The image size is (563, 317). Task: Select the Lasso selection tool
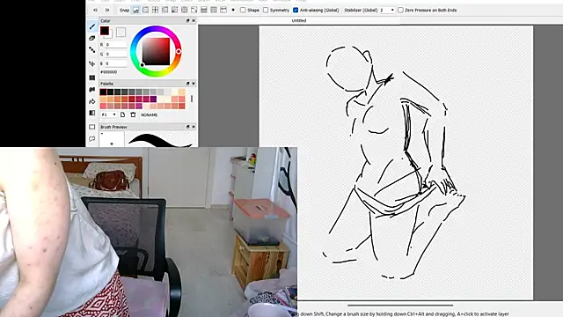coord(92,139)
